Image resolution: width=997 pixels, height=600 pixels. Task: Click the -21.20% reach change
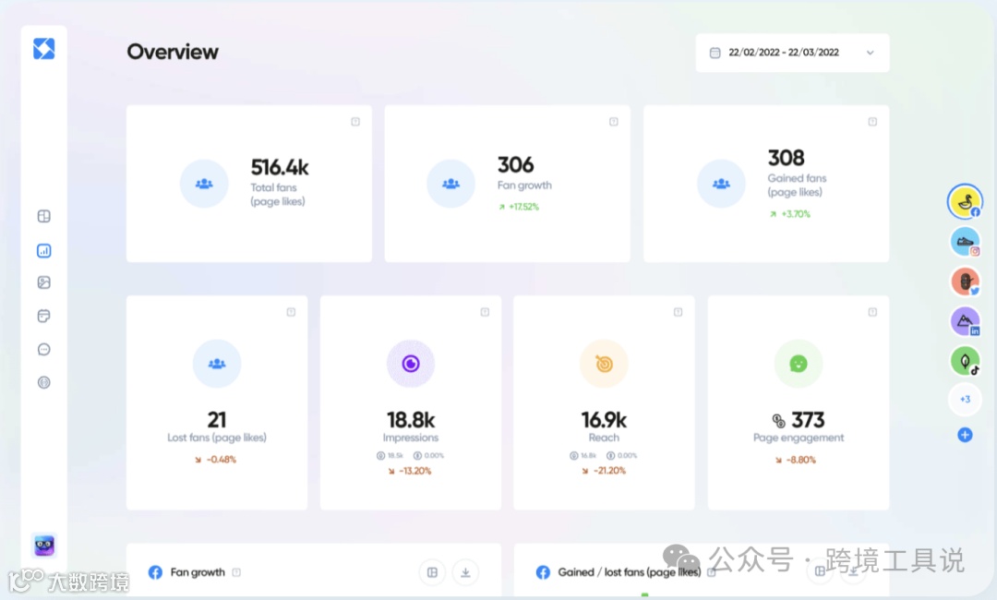pyautogui.click(x=604, y=471)
